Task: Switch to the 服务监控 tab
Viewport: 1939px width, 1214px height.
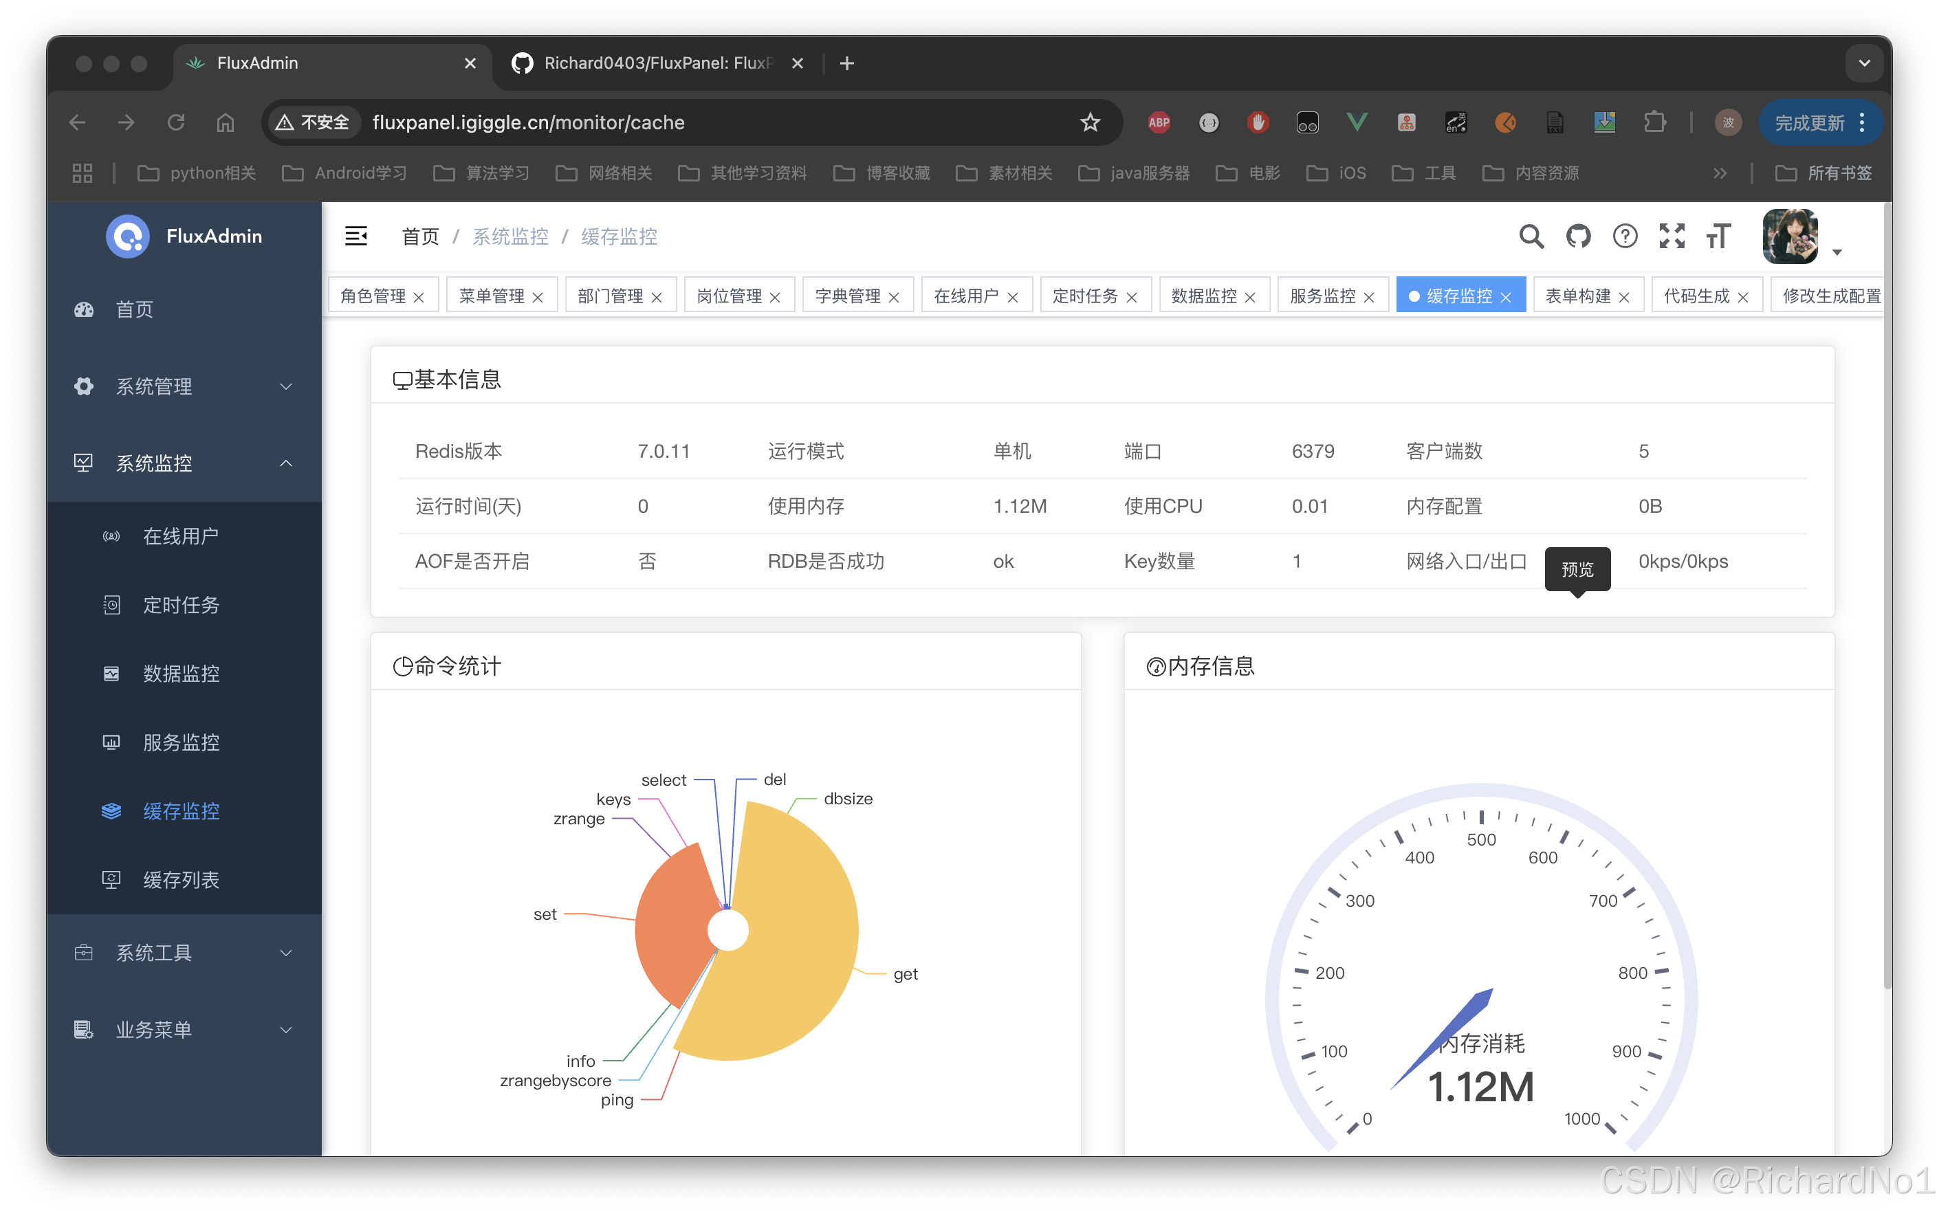Action: (x=1322, y=296)
